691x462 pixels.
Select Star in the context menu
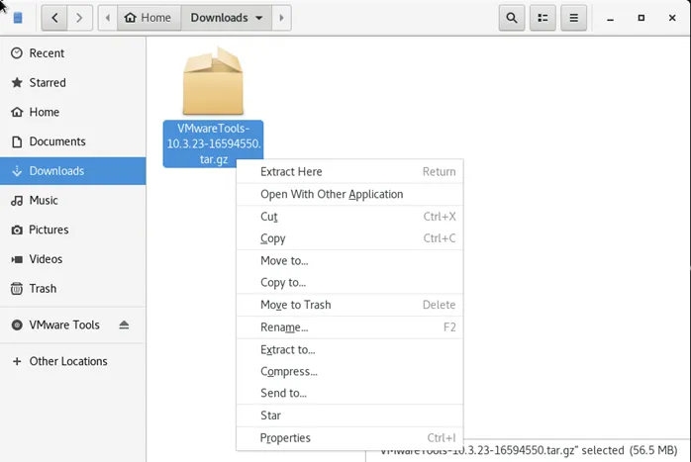(349, 416)
